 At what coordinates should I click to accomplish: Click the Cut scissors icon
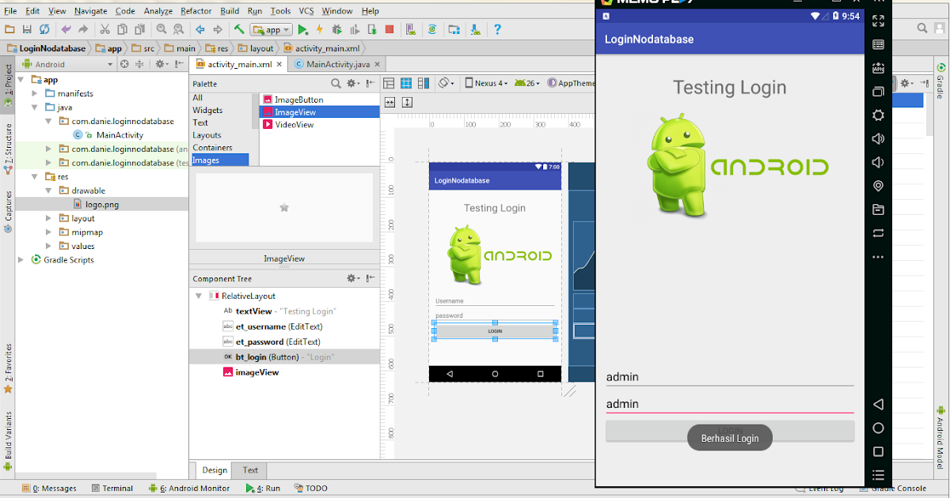[x=104, y=29]
